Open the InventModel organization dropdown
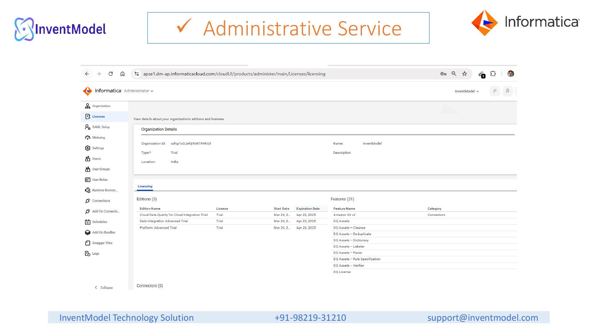 [467, 91]
